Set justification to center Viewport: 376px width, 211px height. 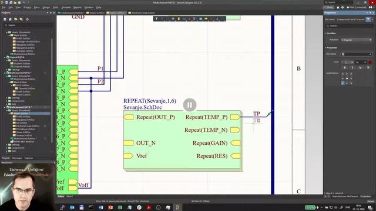pyautogui.click(x=347, y=79)
